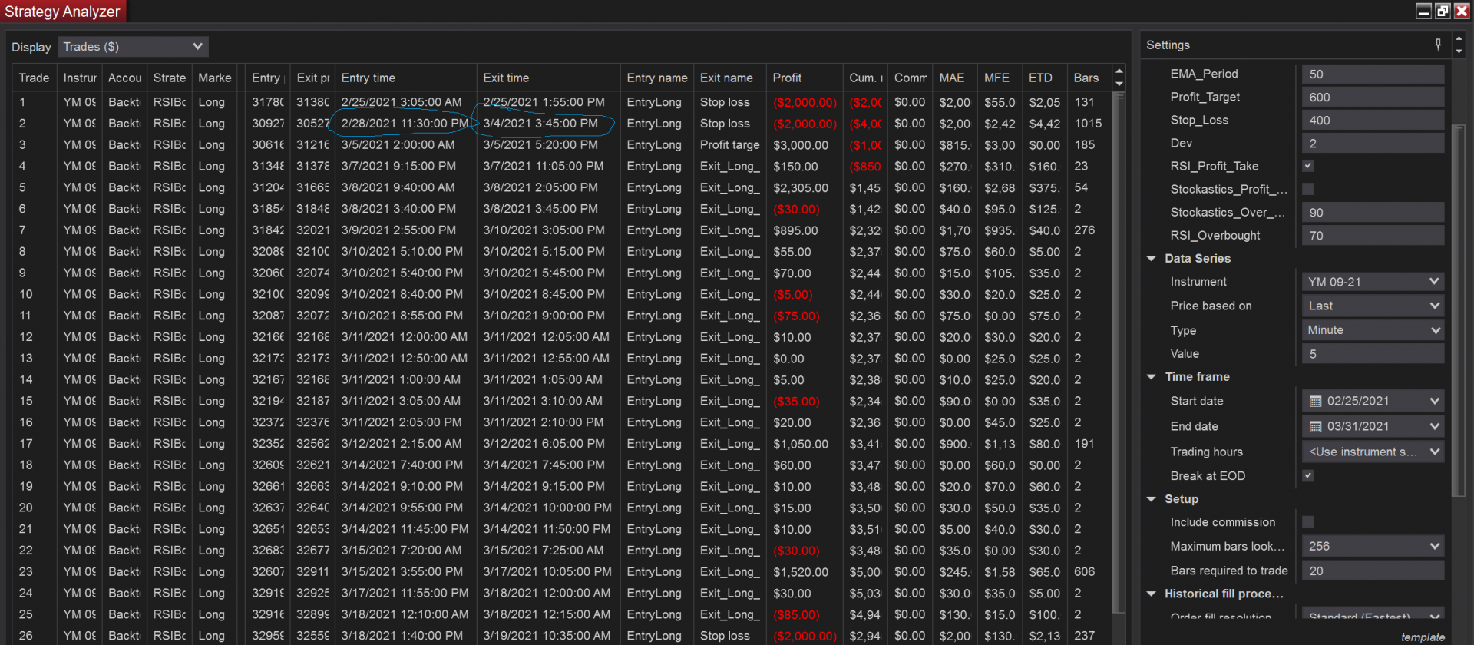Click the Settings panel vertical scrollbar
1474x645 pixels.
tap(1459, 311)
